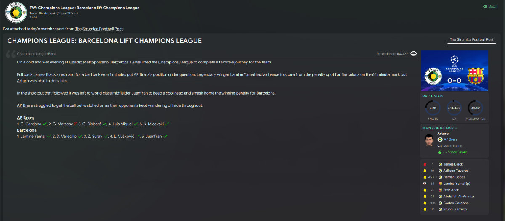The height and width of the screenshot is (221, 505).
Task: Click James Black's red card icon
Action: point(425,164)
